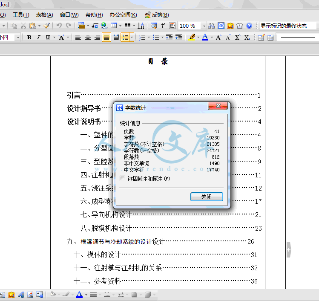Click the insert table icon
This screenshot has height=301, width=319.
[x=114, y=26]
